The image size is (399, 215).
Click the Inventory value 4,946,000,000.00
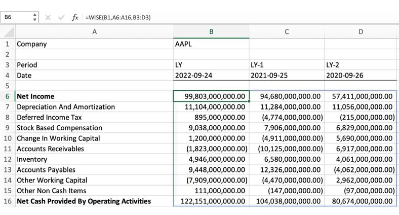pos(211,159)
